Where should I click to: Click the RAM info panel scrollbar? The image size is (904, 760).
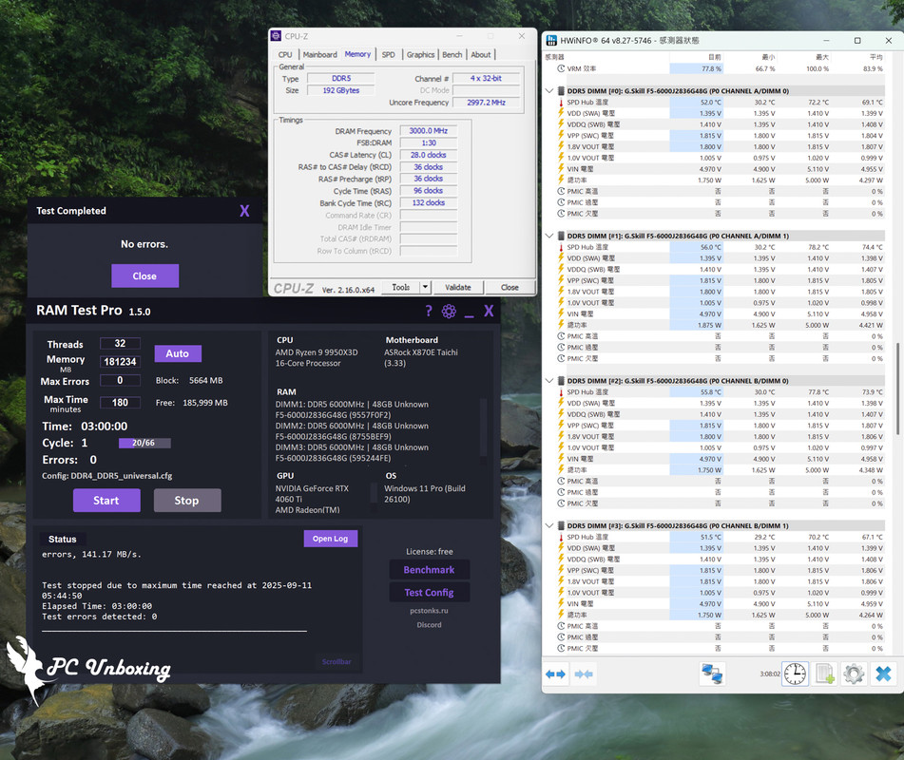tap(484, 427)
